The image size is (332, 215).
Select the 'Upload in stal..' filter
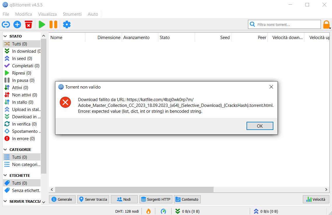[x=22, y=110]
